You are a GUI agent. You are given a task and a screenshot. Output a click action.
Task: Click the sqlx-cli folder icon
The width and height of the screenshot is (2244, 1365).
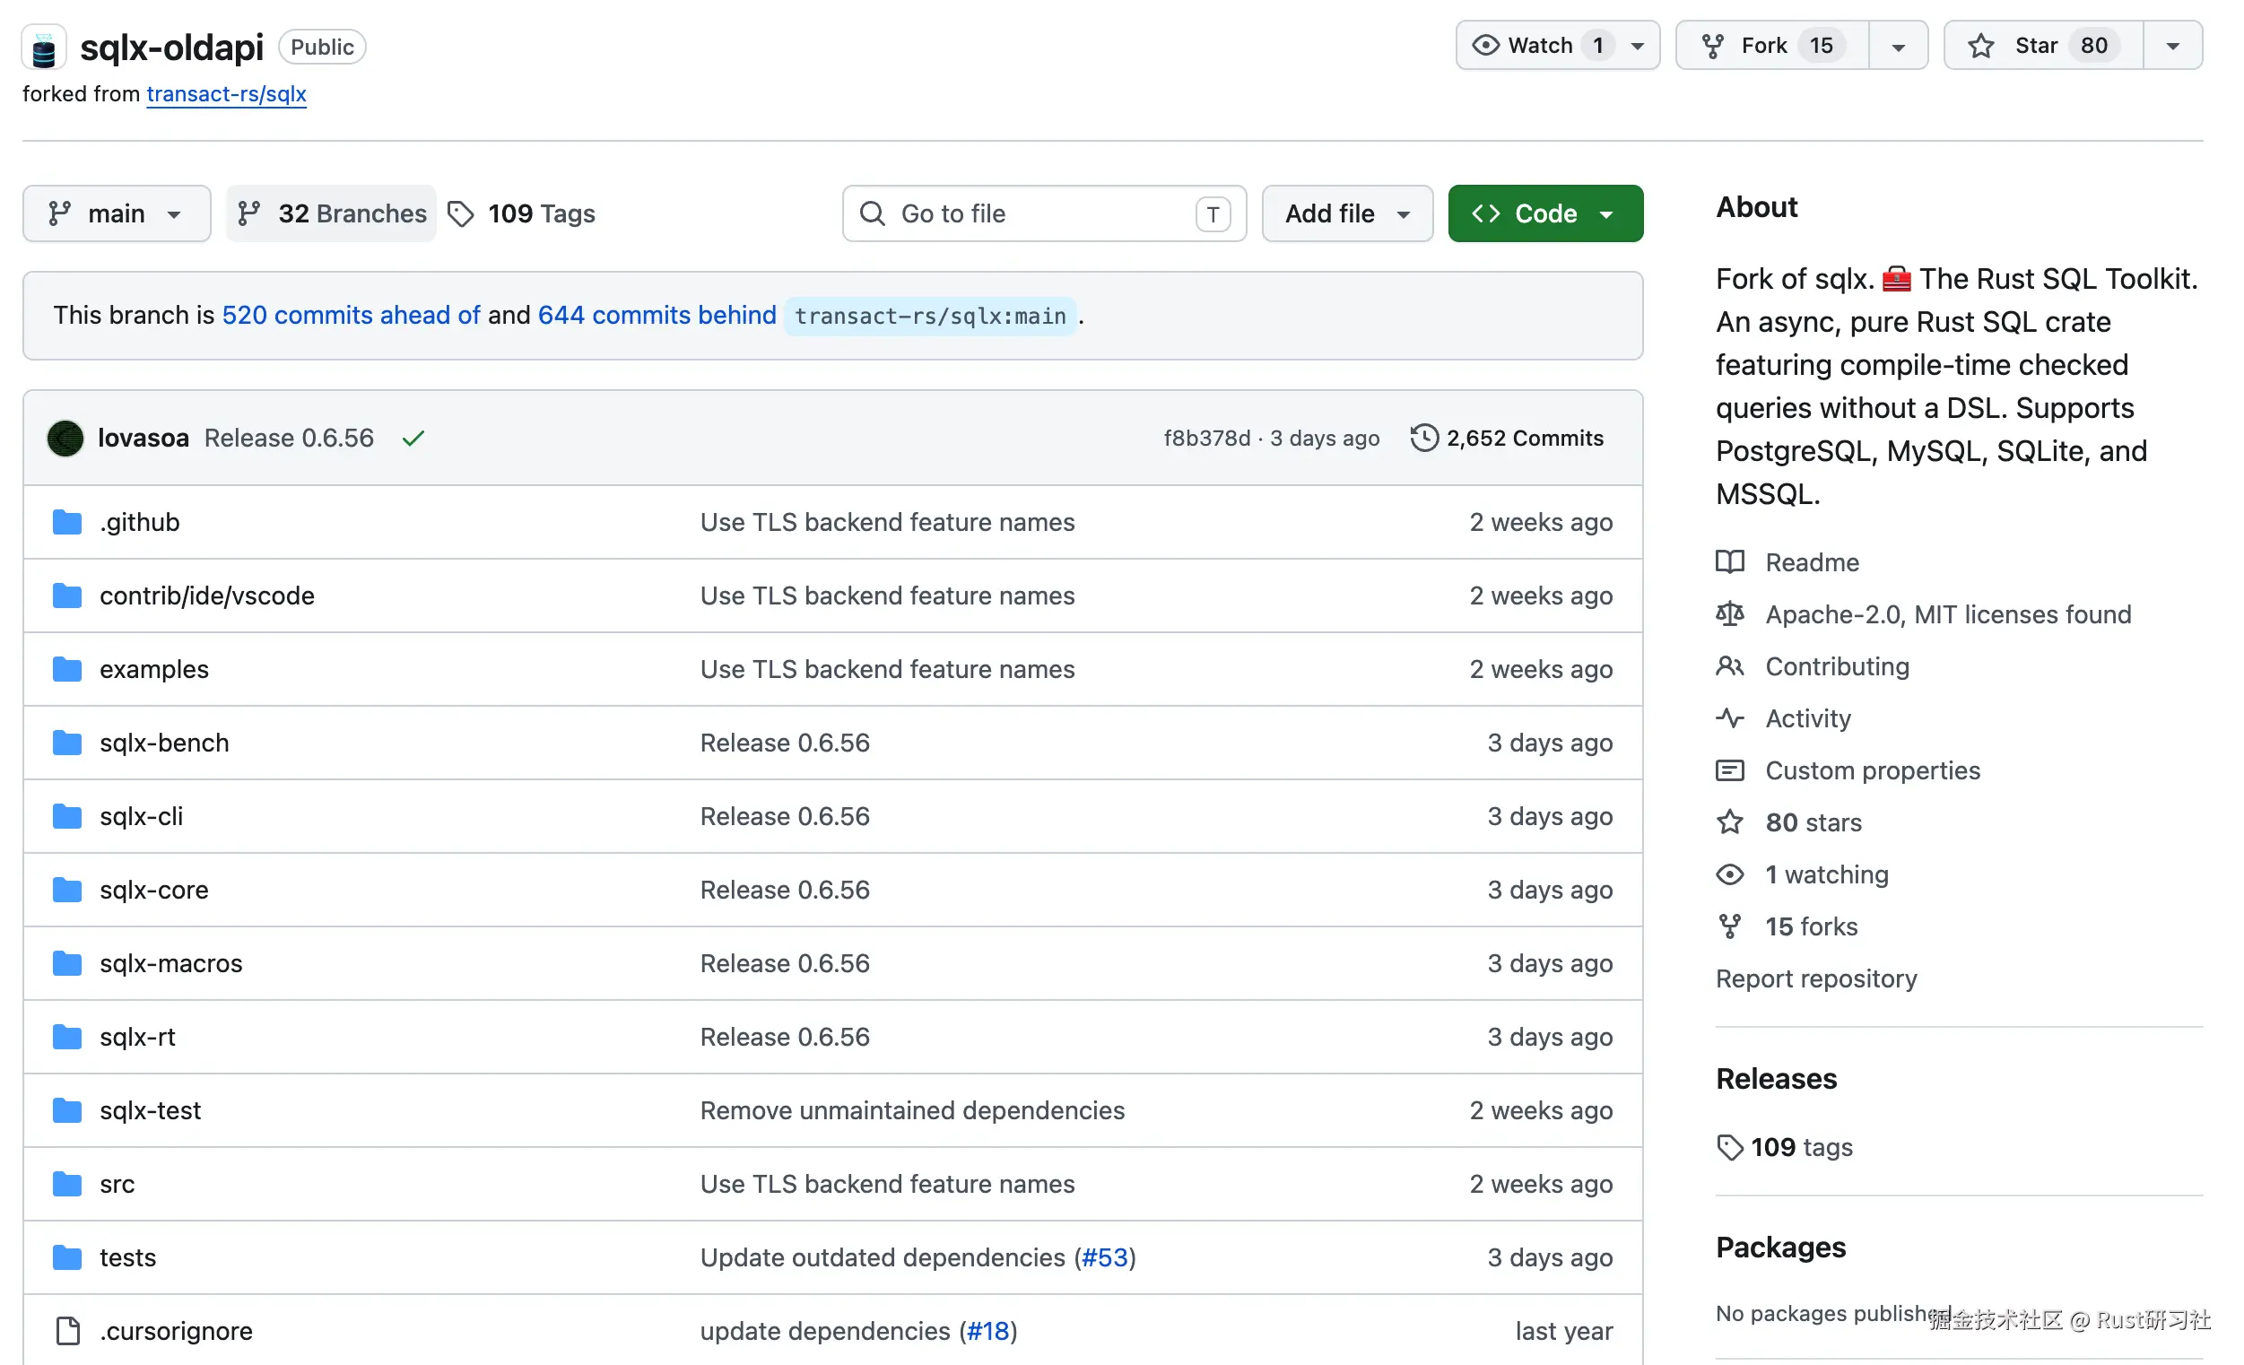66,818
